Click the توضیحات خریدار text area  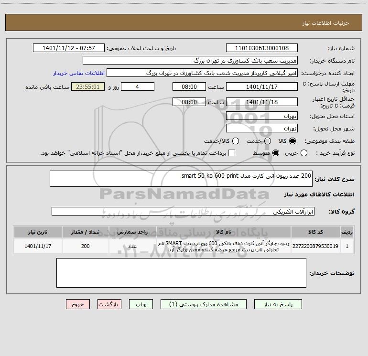pyautogui.click(x=181, y=273)
